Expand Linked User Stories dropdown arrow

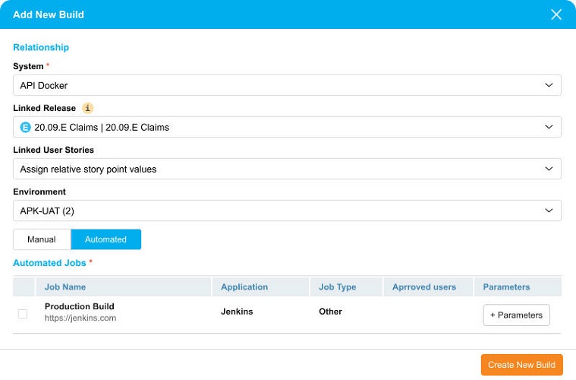pyautogui.click(x=549, y=169)
